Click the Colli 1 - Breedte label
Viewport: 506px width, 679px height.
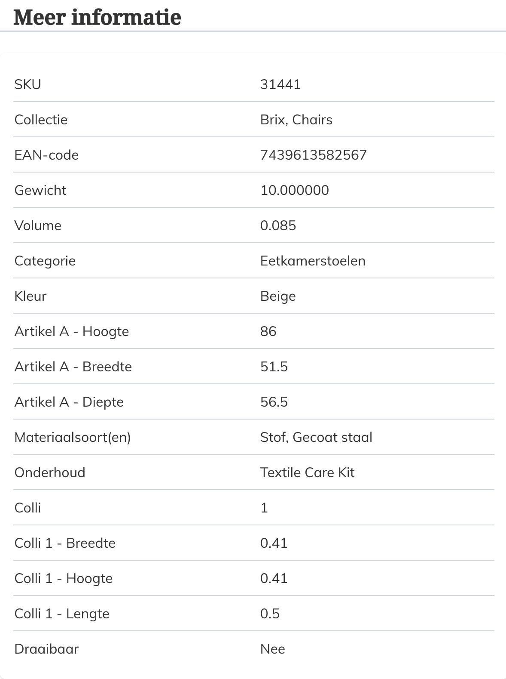[x=65, y=543]
